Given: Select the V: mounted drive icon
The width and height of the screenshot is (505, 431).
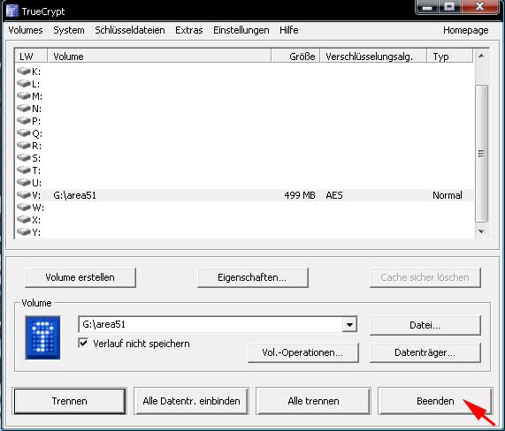Looking at the screenshot, I should pos(24,195).
